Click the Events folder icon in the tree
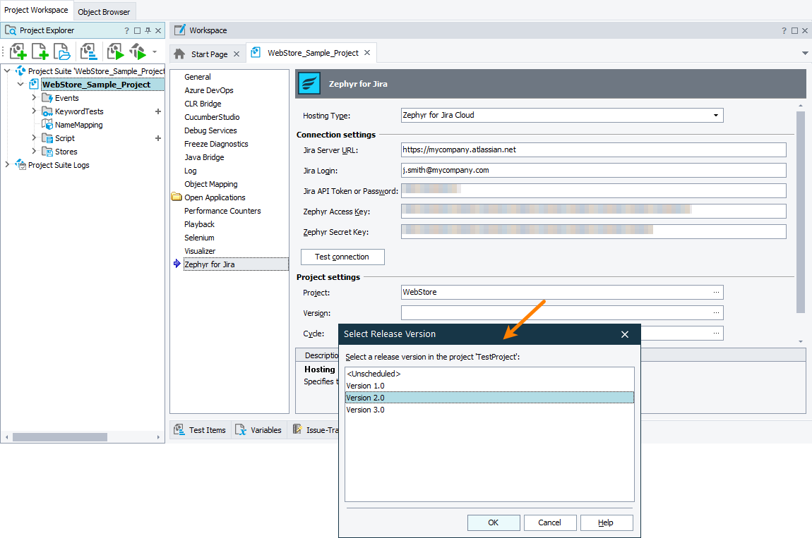 point(47,98)
